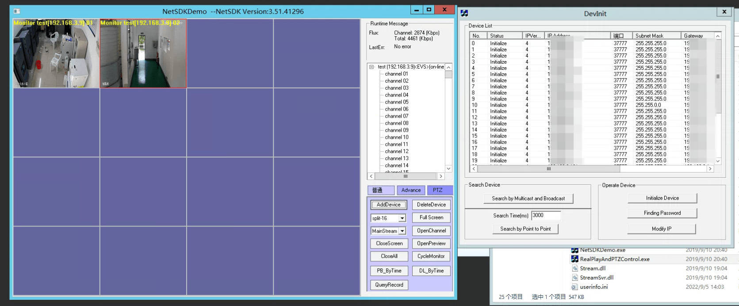The height and width of the screenshot is (306, 739).
Task: Click the Device List scroll-down arrow
Action: 718,161
